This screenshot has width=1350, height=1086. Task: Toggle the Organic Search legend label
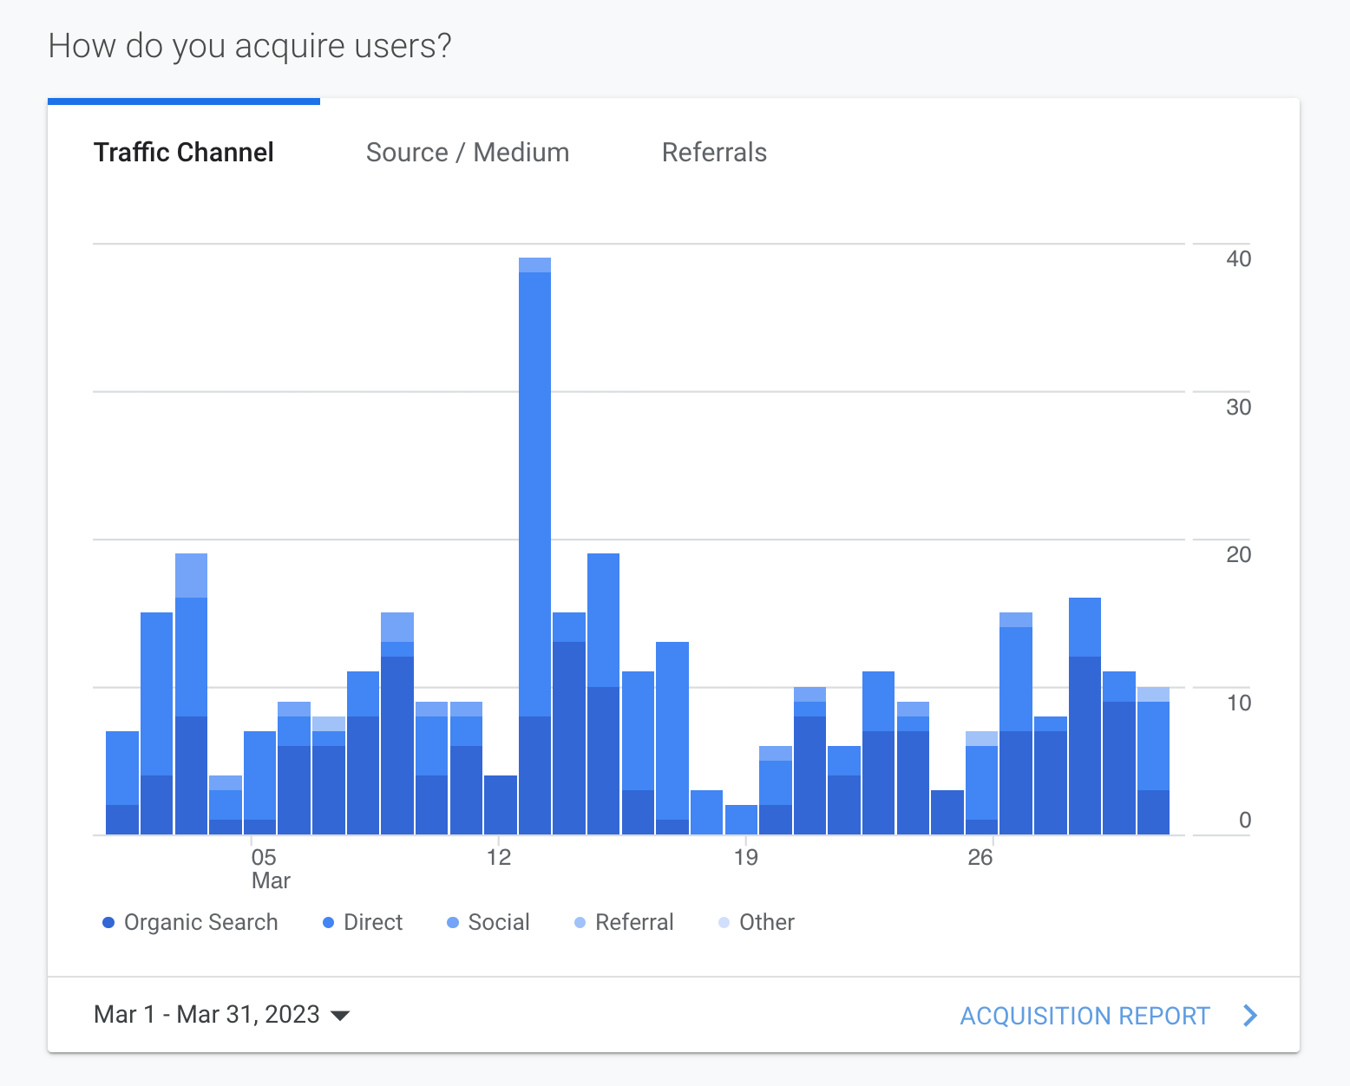click(x=200, y=922)
